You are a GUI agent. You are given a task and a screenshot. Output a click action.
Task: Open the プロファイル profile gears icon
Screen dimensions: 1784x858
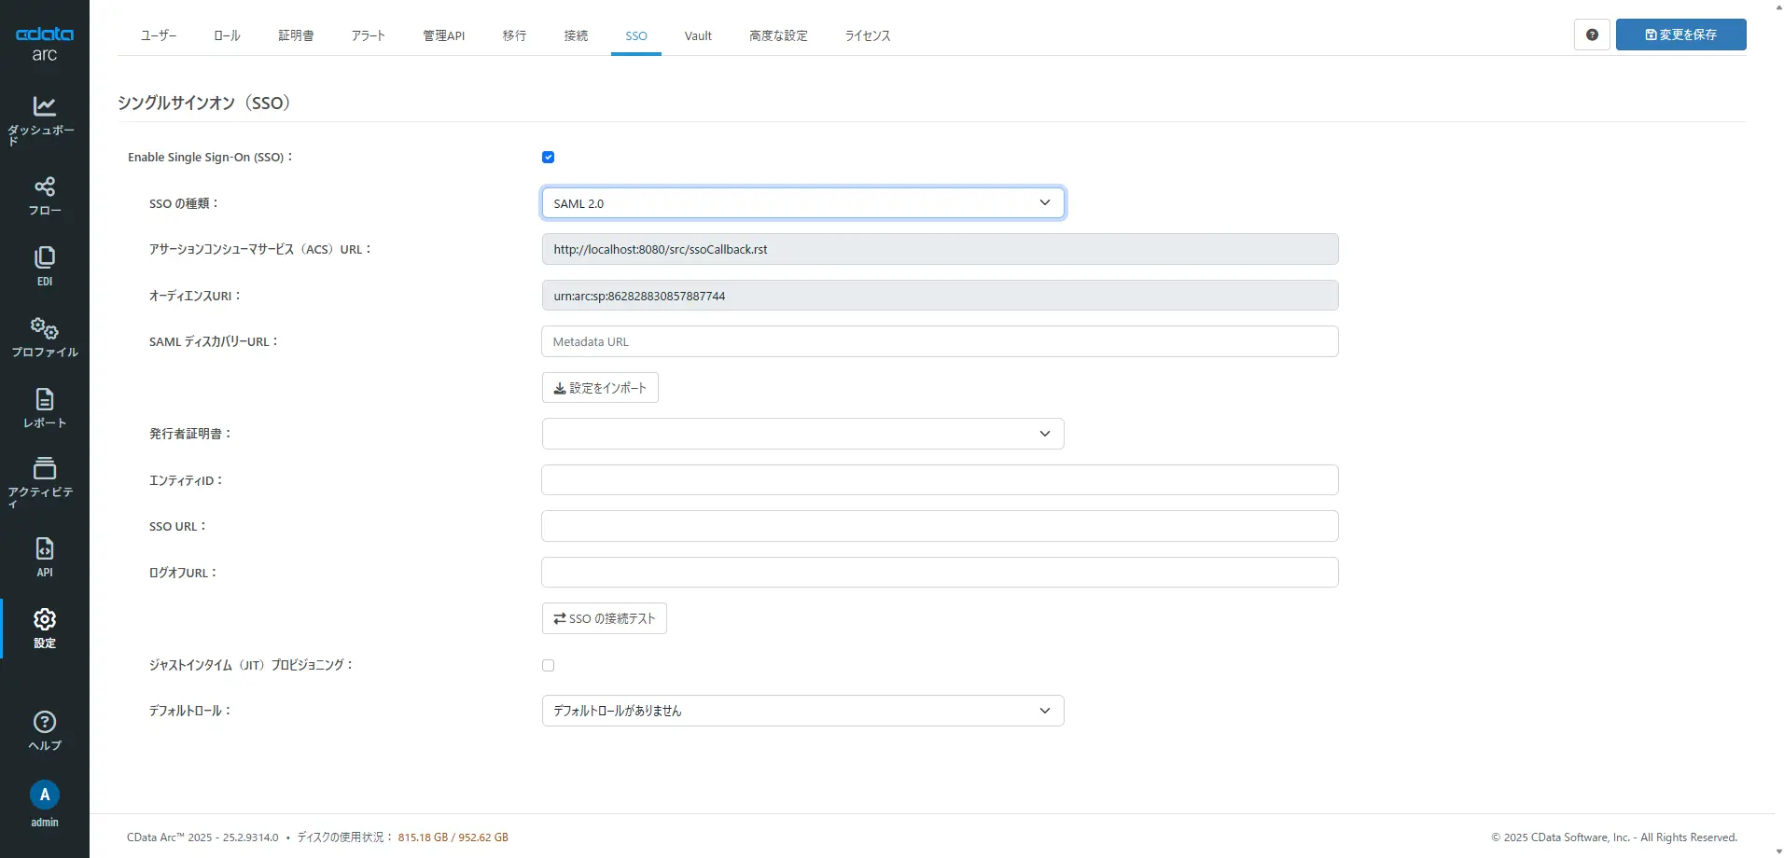coord(44,328)
